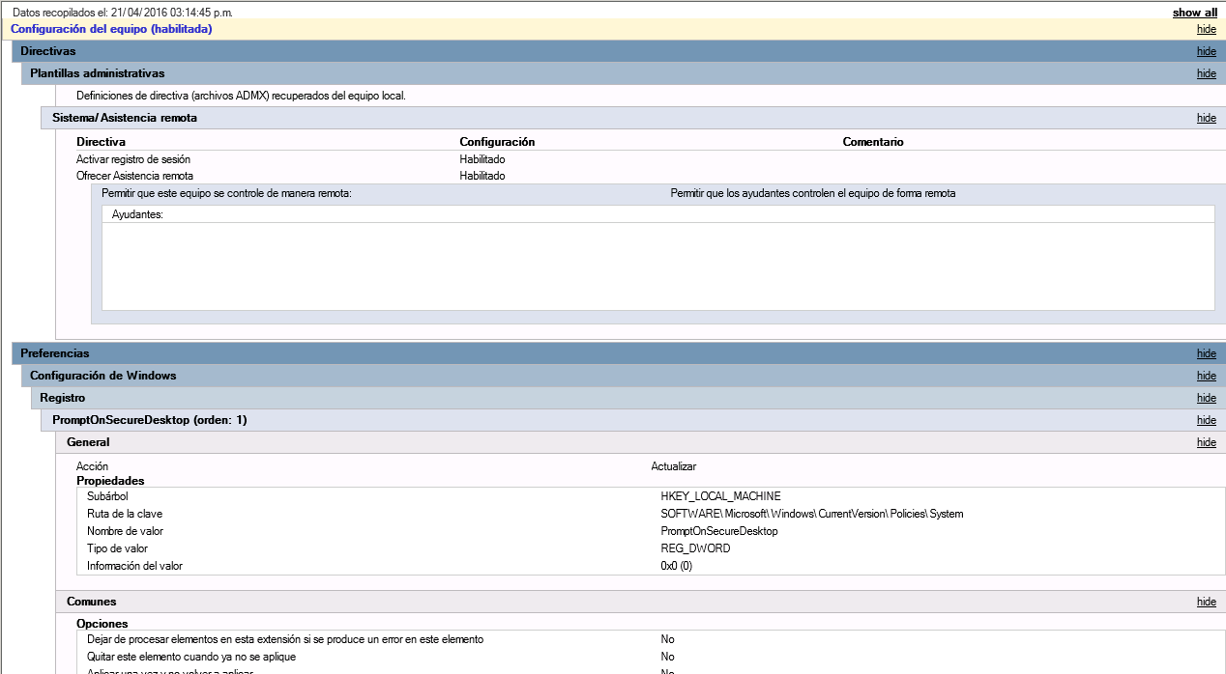Click the HKEY_LOCAL_MACHINE subárbol value
The image size is (1226, 674).
click(720, 496)
